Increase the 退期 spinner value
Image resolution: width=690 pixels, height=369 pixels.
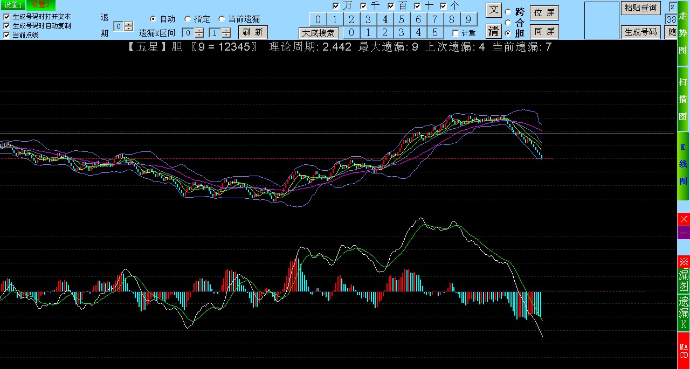(128, 24)
